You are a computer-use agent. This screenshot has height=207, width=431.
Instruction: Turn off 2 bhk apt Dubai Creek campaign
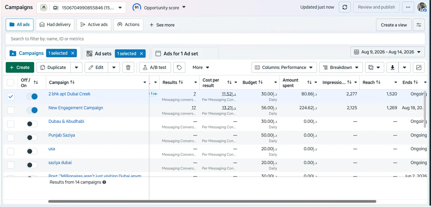pyautogui.click(x=32, y=96)
